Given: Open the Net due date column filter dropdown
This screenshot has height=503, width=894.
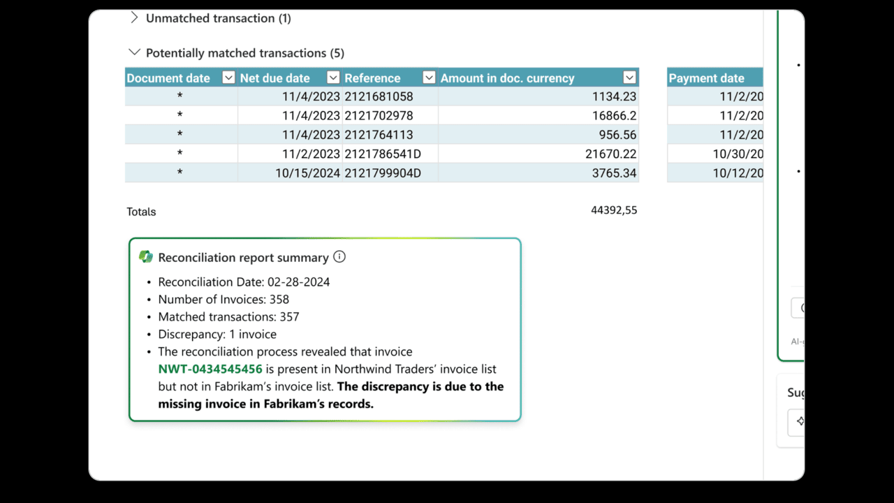Looking at the screenshot, I should (x=333, y=78).
